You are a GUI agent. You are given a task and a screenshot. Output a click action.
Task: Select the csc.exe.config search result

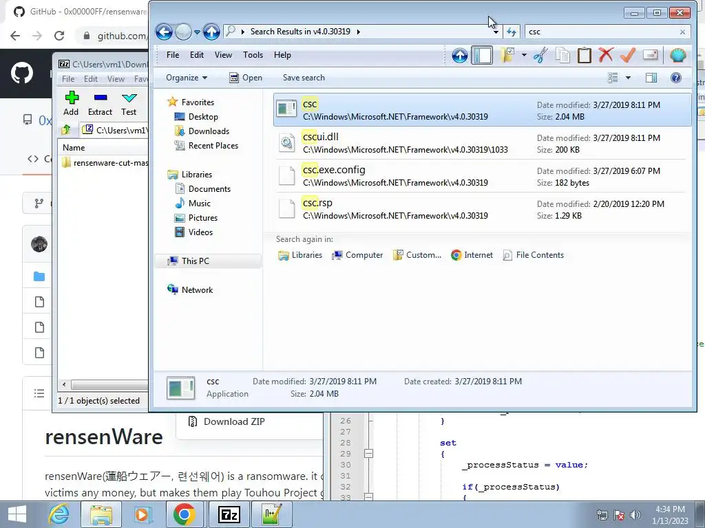[482, 175]
